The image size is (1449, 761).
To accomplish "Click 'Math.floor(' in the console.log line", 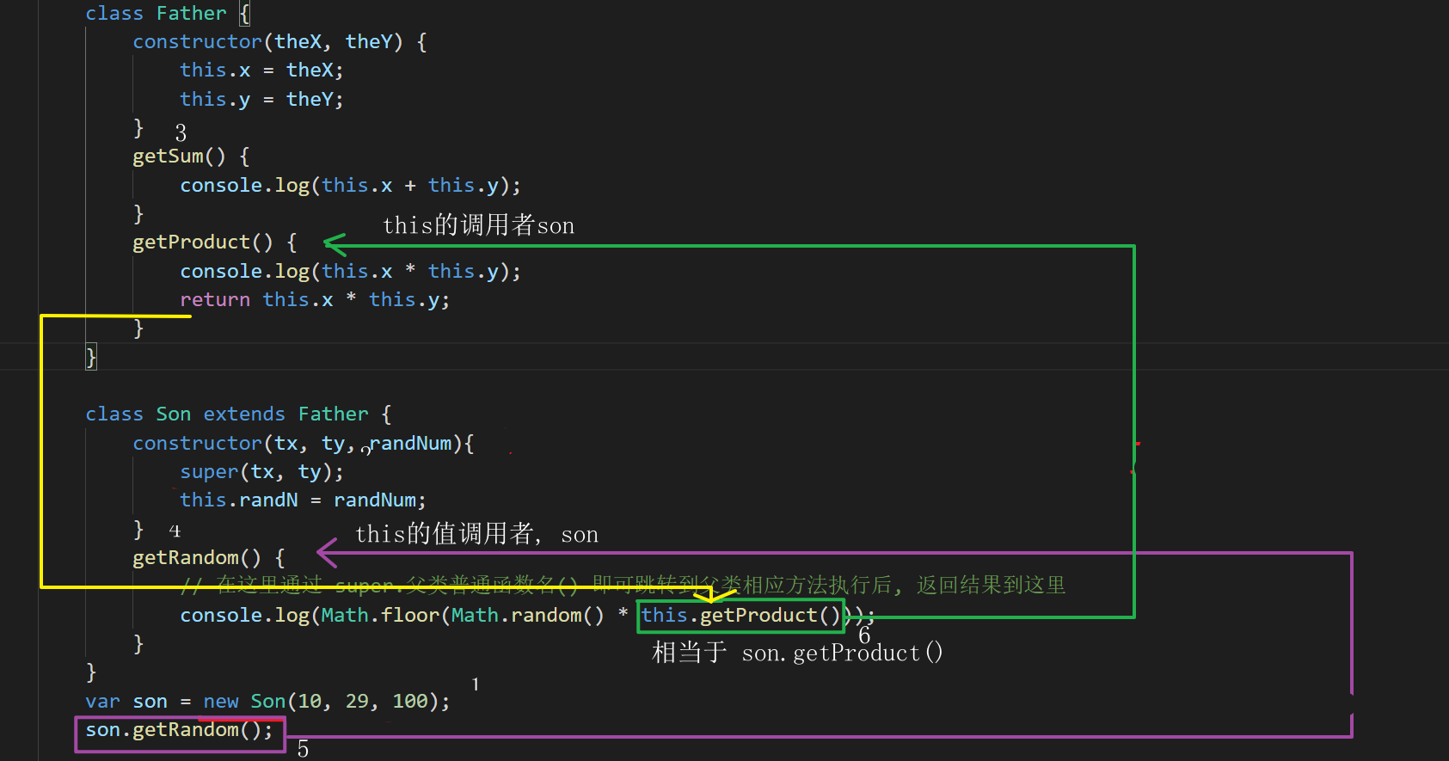I will click(385, 616).
